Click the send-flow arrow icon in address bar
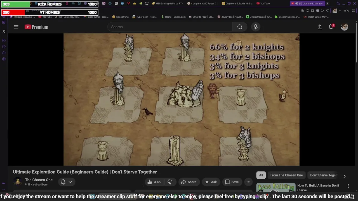 click(x=322, y=11)
